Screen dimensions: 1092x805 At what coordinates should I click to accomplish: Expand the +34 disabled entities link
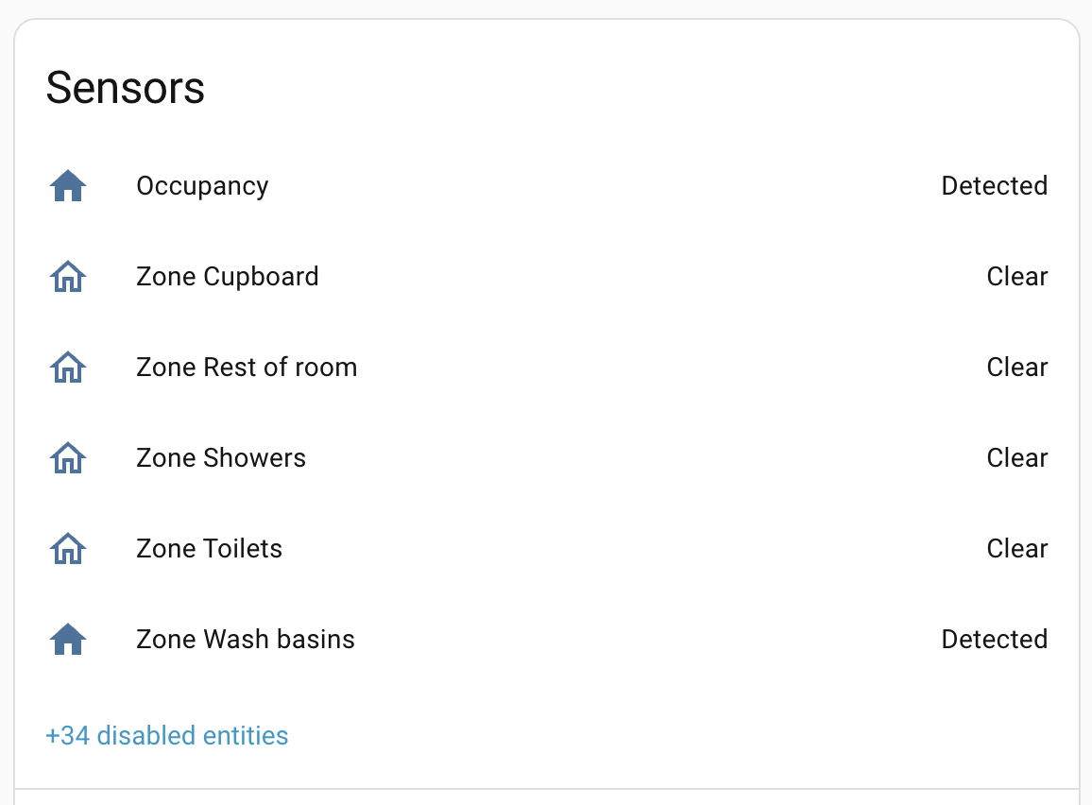coord(166,735)
